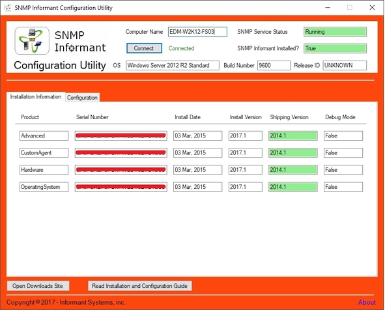Click the SNMP Informant Installed True box
This screenshot has width=385, height=310.
(x=335, y=48)
